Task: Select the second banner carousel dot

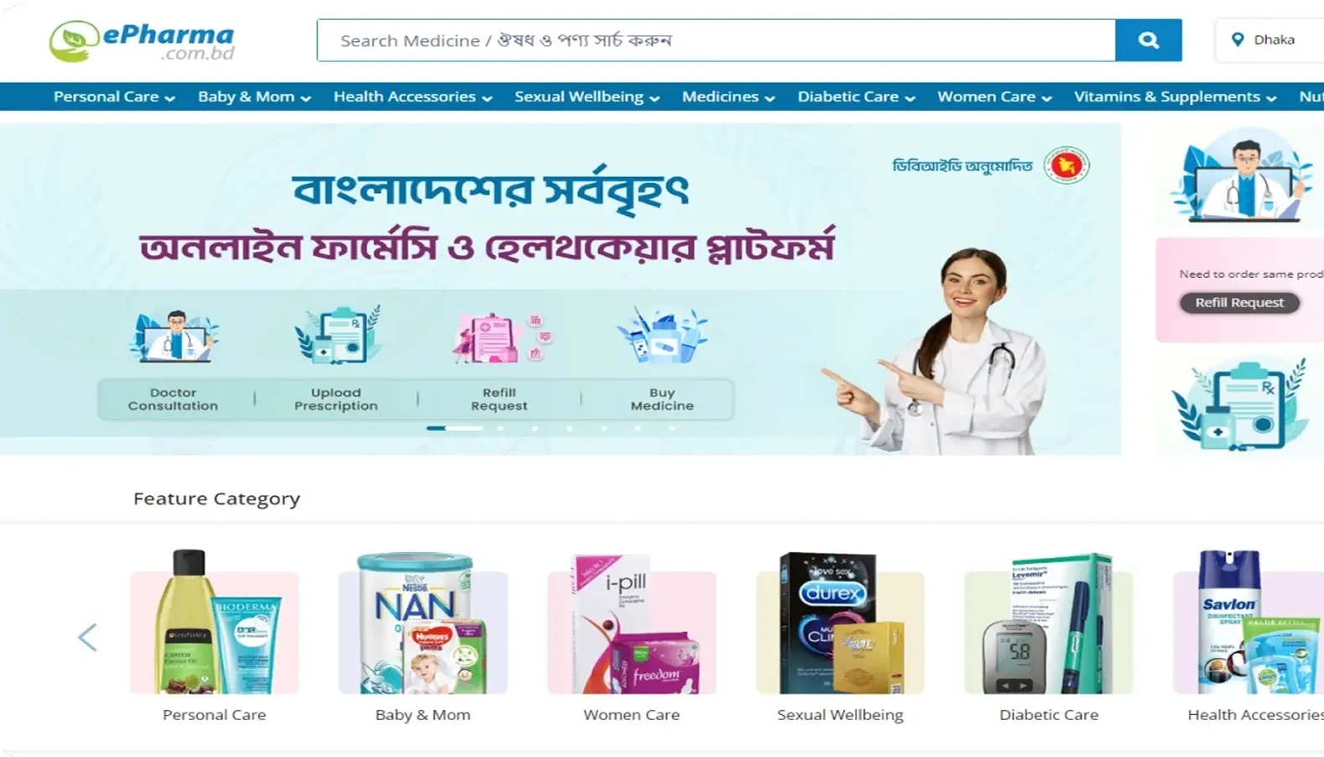Action: pos(501,428)
